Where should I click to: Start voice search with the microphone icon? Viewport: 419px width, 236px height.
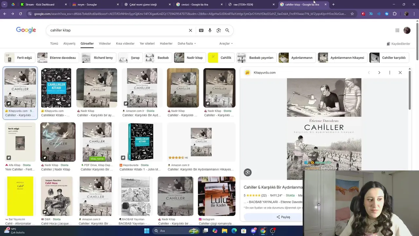point(210,30)
